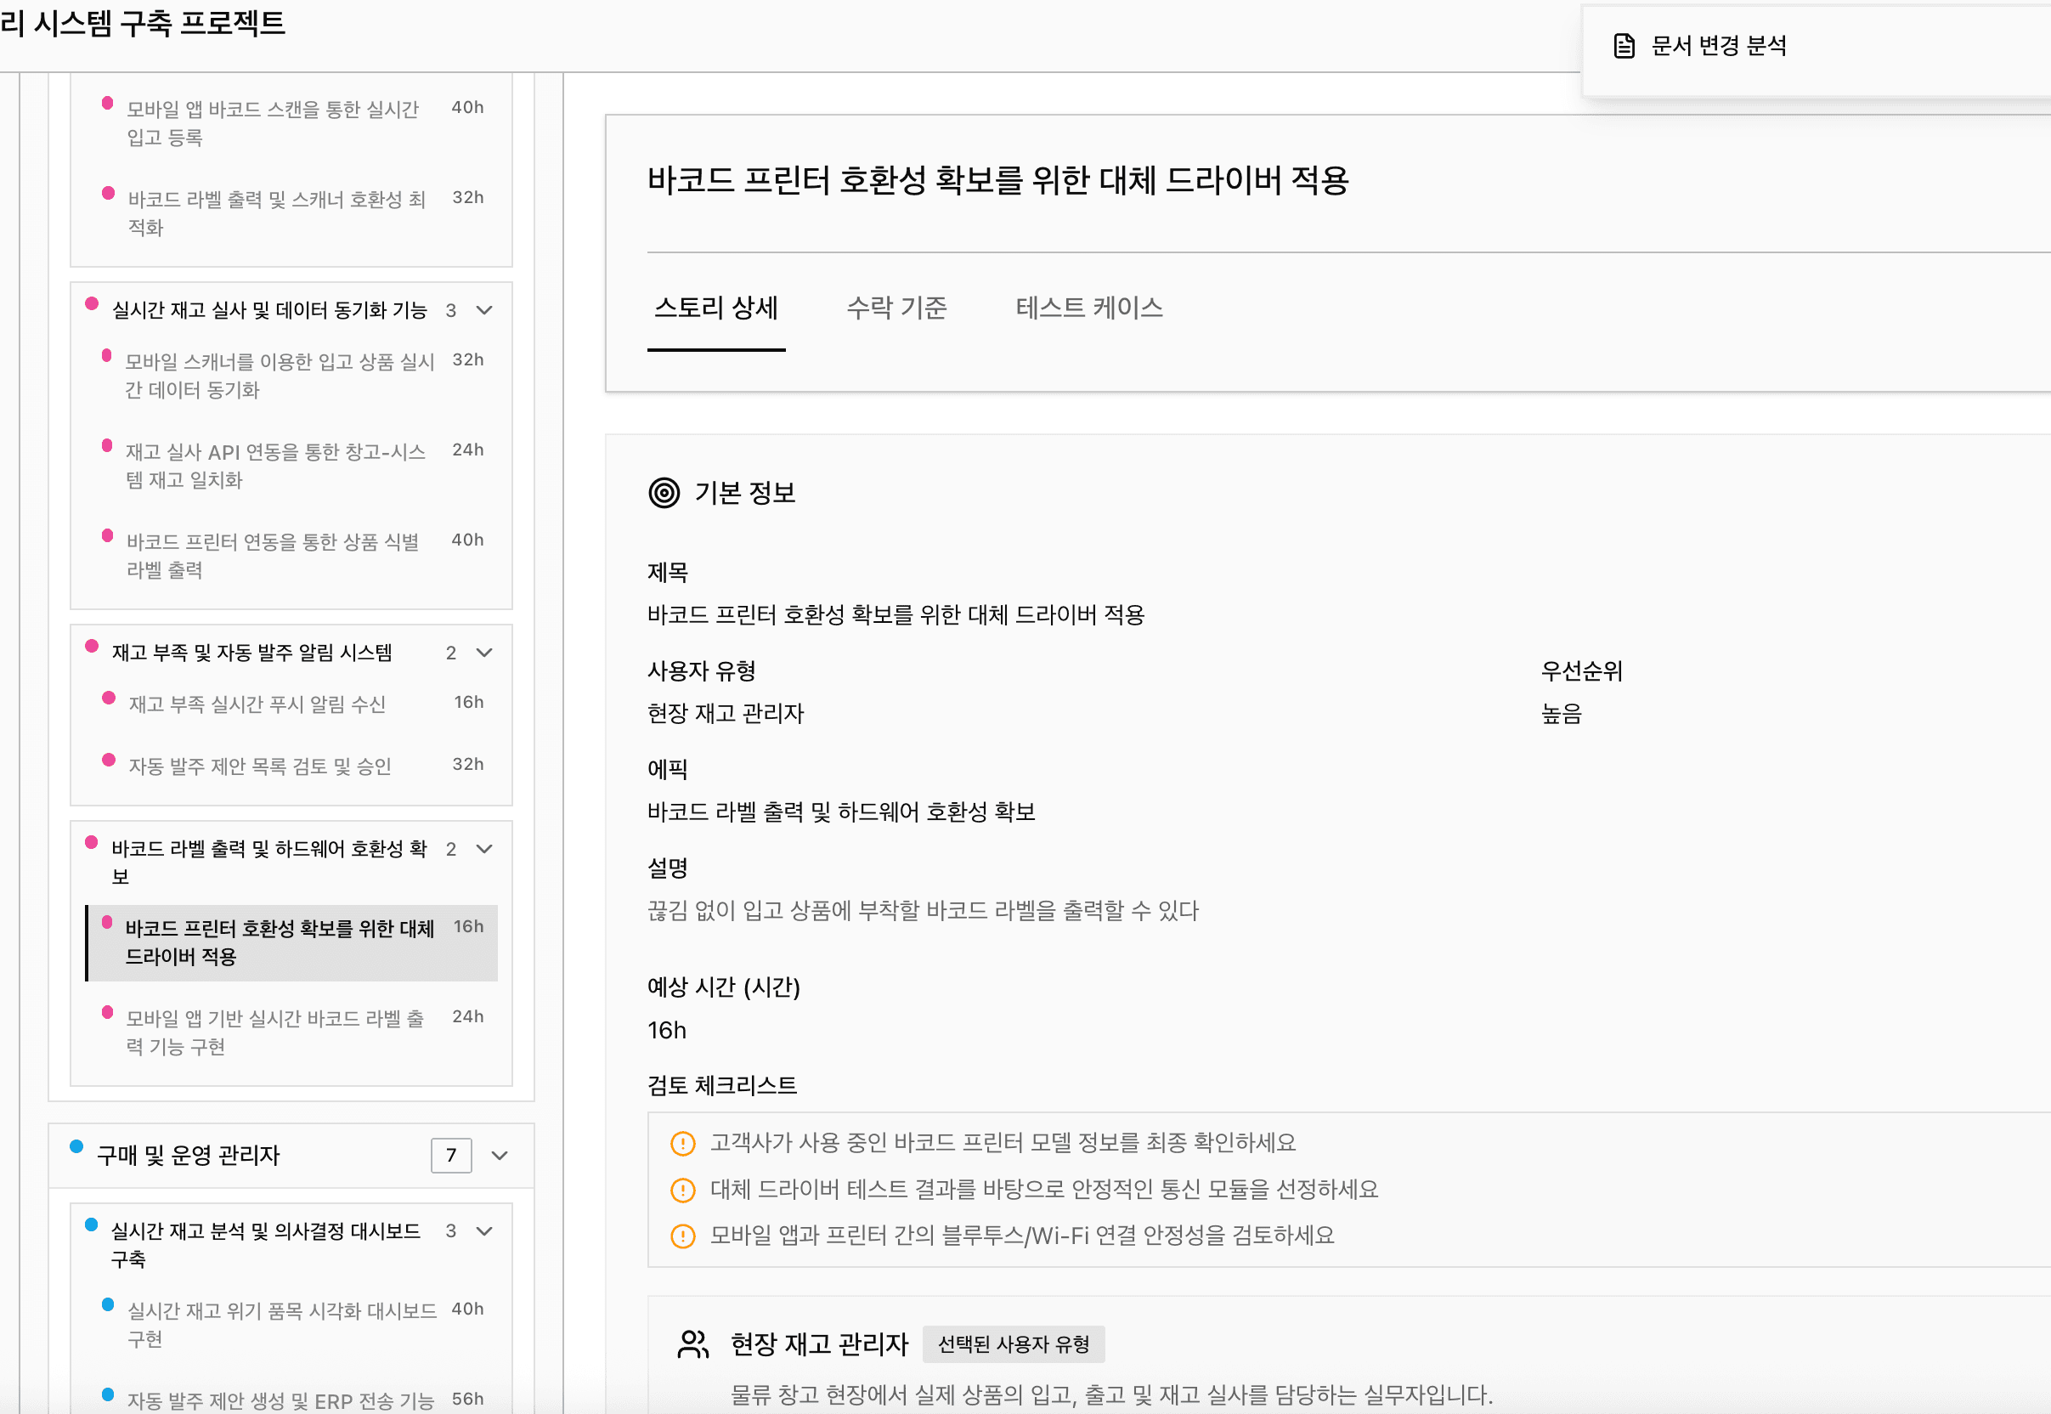The image size is (2051, 1414).
Task: Click the target icon next to 기본 정보
Action: point(664,493)
